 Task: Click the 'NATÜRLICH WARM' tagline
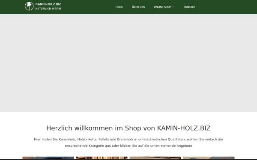(48, 9)
